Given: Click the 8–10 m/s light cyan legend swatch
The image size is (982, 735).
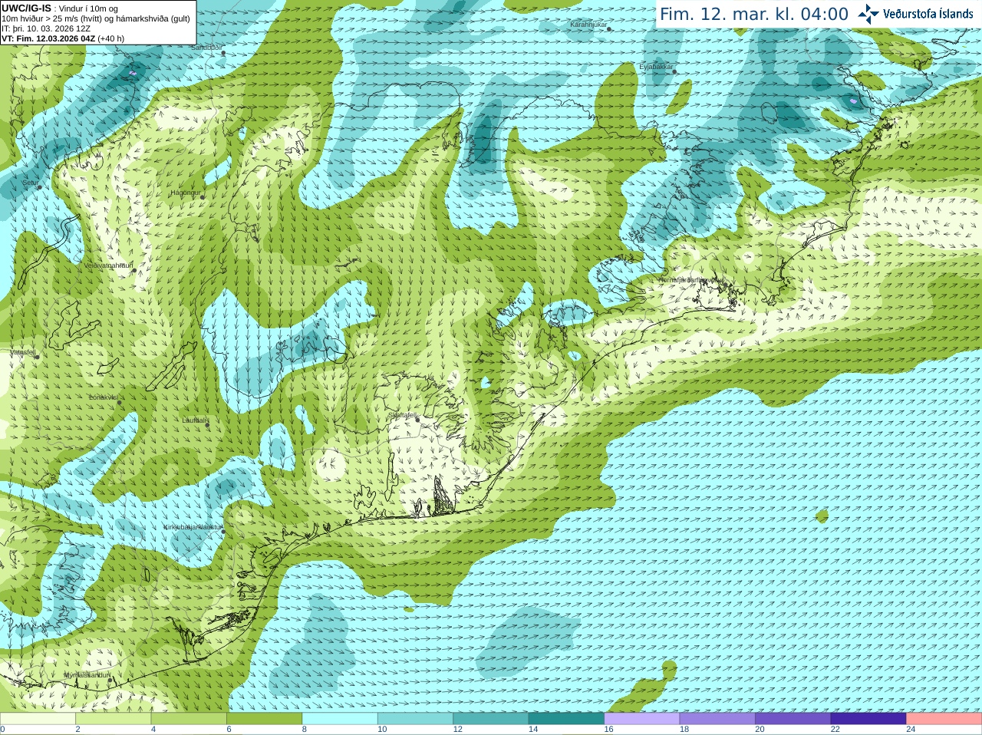Looking at the screenshot, I should click(x=340, y=719).
